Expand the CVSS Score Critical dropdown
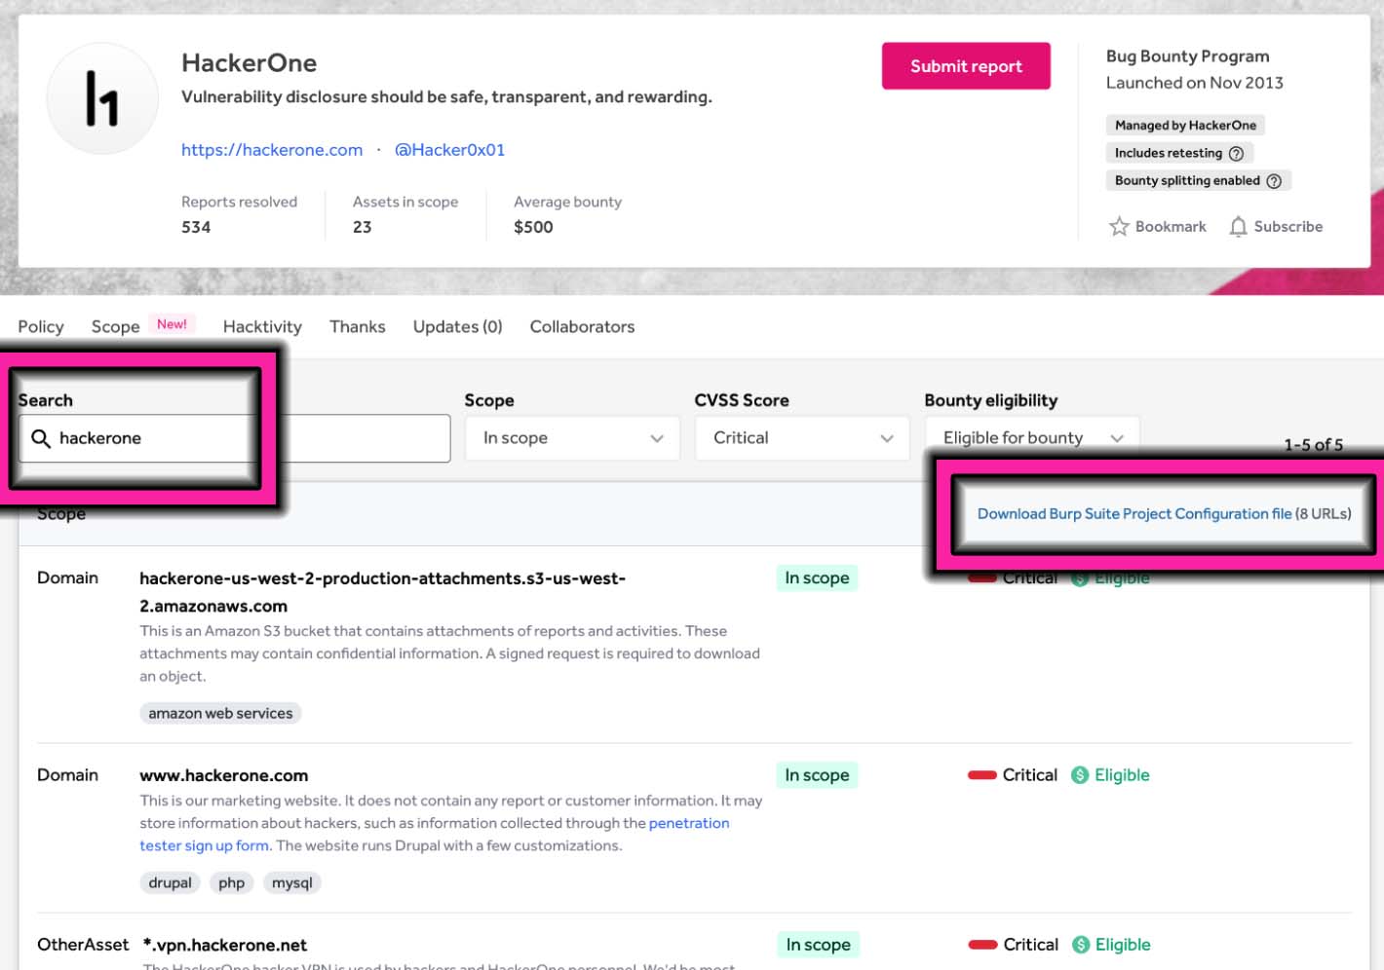The height and width of the screenshot is (970, 1384). (802, 438)
